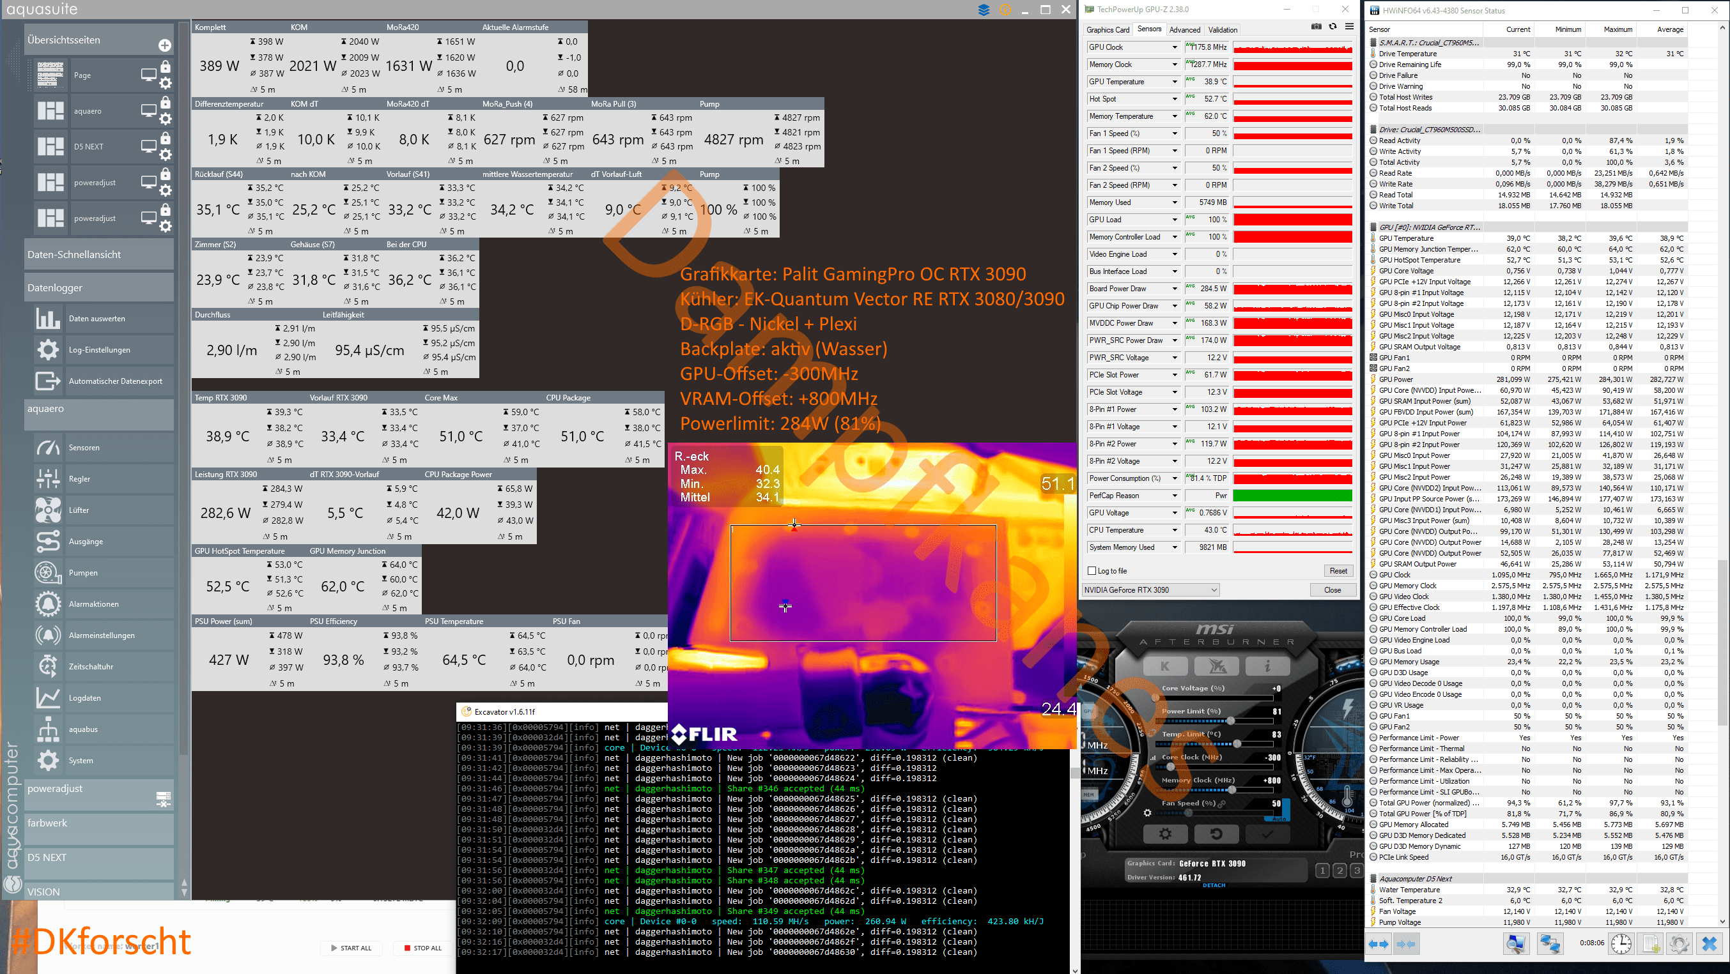Apply MSI Afterburner settings checkmark
The image size is (1730, 974).
tap(1267, 833)
